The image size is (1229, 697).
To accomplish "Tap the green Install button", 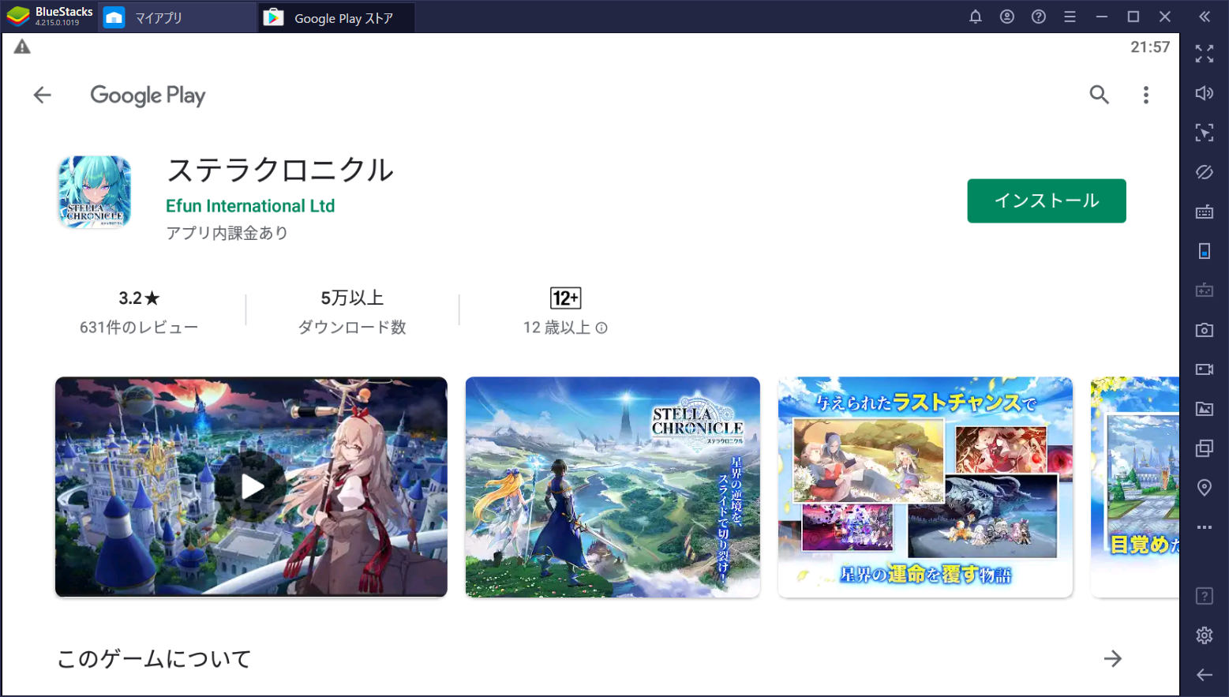I will (1047, 200).
